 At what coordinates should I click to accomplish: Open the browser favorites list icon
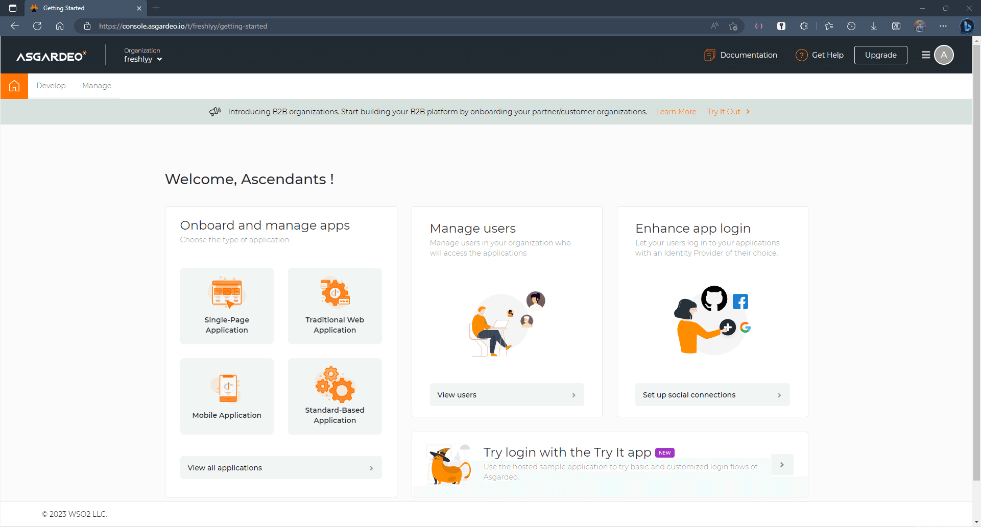(829, 26)
